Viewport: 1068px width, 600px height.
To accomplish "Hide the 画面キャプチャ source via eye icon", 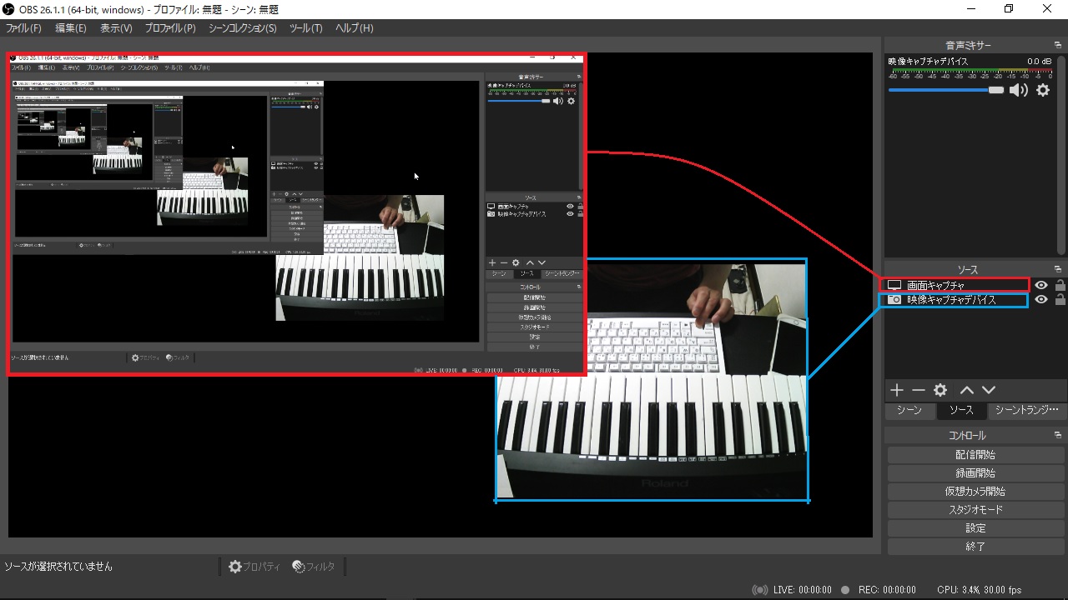I will (1040, 285).
